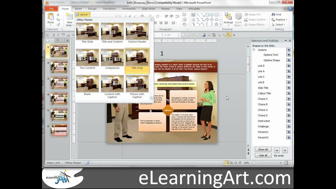Switch to Slide Sorter view icon

(x=231, y=163)
